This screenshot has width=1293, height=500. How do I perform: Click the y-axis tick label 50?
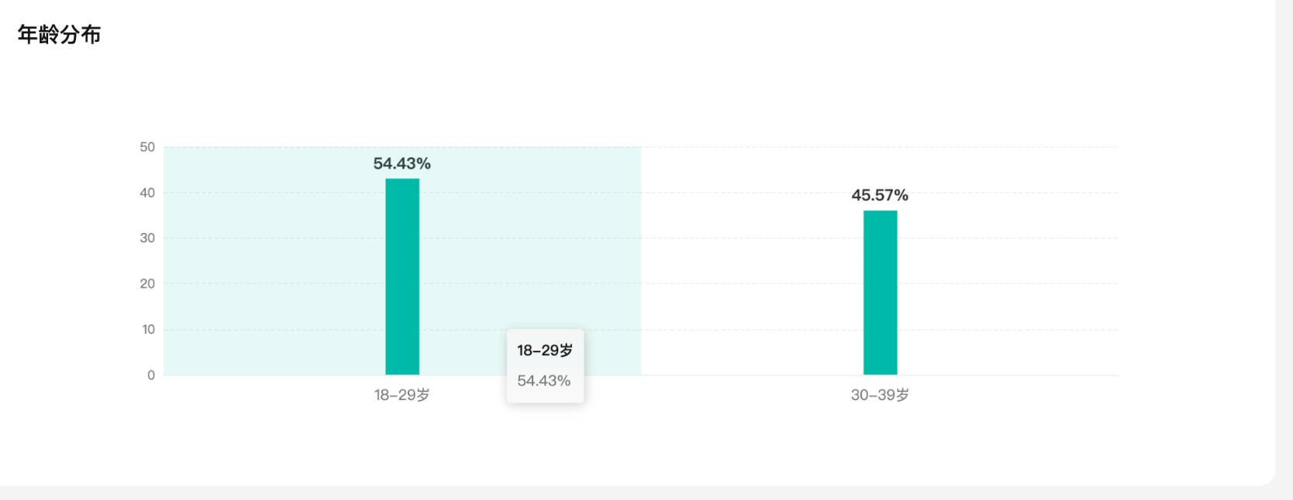click(147, 147)
